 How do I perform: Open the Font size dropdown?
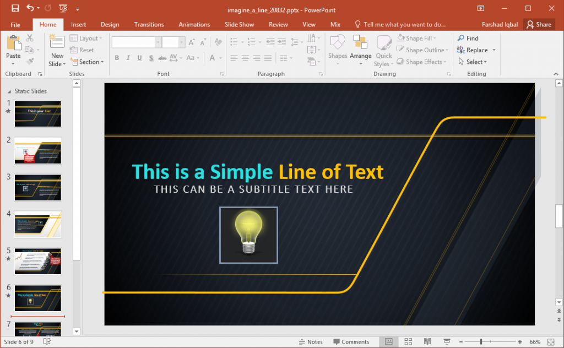point(182,42)
